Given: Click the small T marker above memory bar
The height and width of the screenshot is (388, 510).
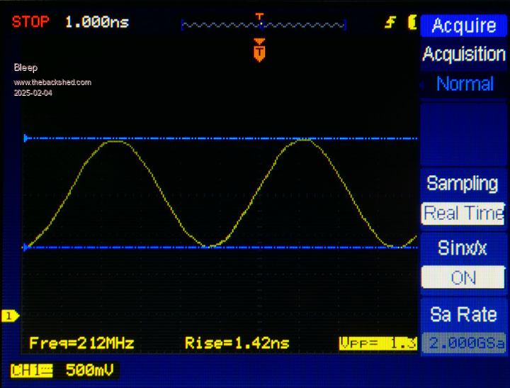Looking at the screenshot, I should [260, 16].
